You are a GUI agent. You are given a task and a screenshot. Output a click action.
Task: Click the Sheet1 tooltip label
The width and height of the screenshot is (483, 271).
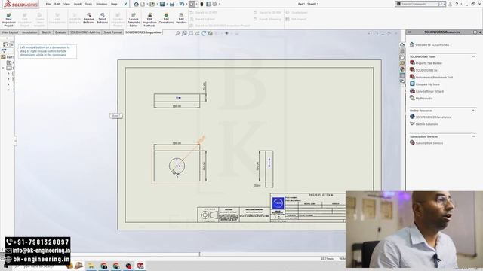(x=115, y=115)
